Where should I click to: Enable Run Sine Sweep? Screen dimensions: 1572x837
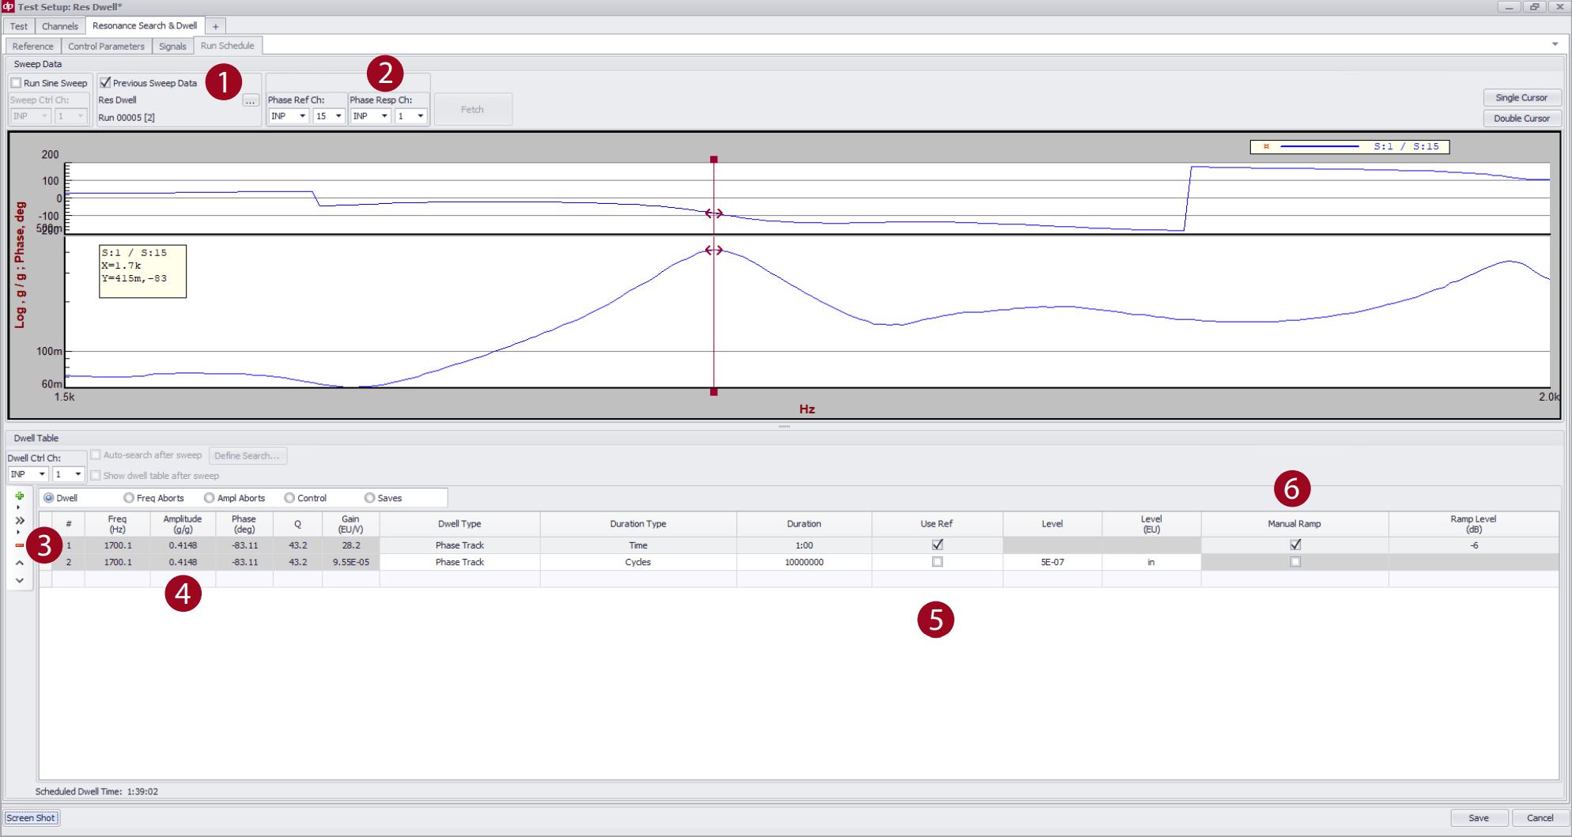coord(15,82)
